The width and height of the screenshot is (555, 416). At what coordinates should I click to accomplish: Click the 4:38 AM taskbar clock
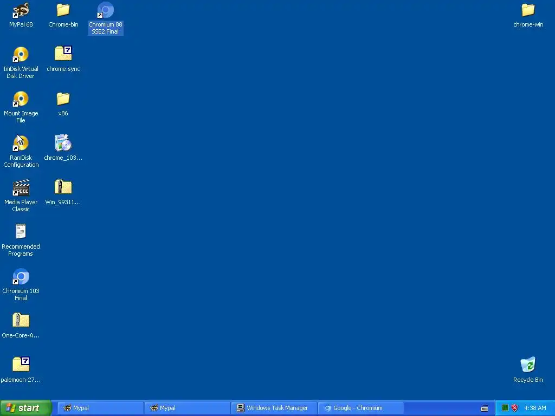[x=535, y=408]
